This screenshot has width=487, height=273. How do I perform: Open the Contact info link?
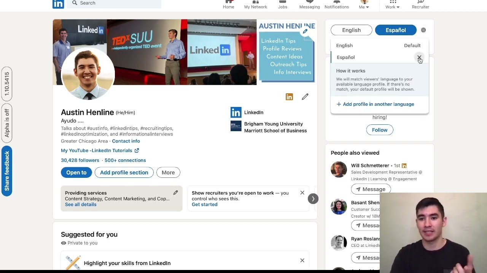[x=126, y=141]
